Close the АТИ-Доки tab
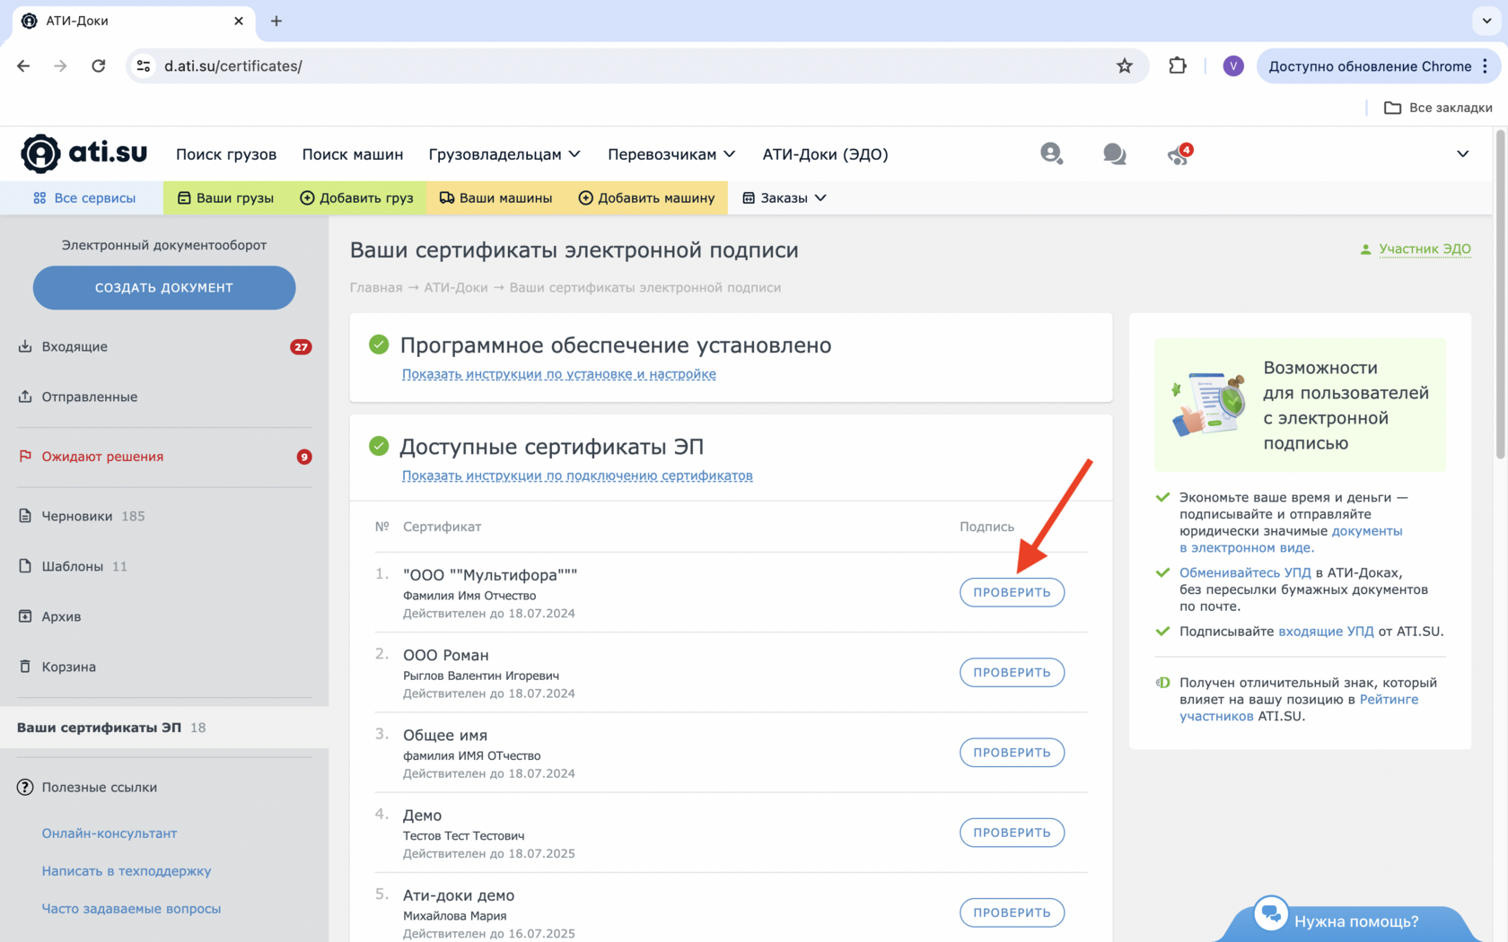The image size is (1508, 942). pos(238,21)
